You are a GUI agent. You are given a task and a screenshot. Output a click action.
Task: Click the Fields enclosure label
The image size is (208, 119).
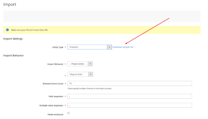(55, 114)
